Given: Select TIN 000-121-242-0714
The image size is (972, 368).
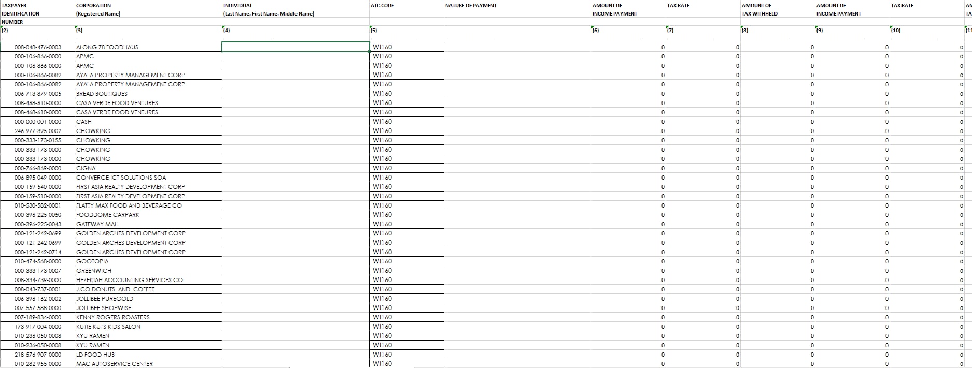Looking at the screenshot, I should tap(38, 252).
